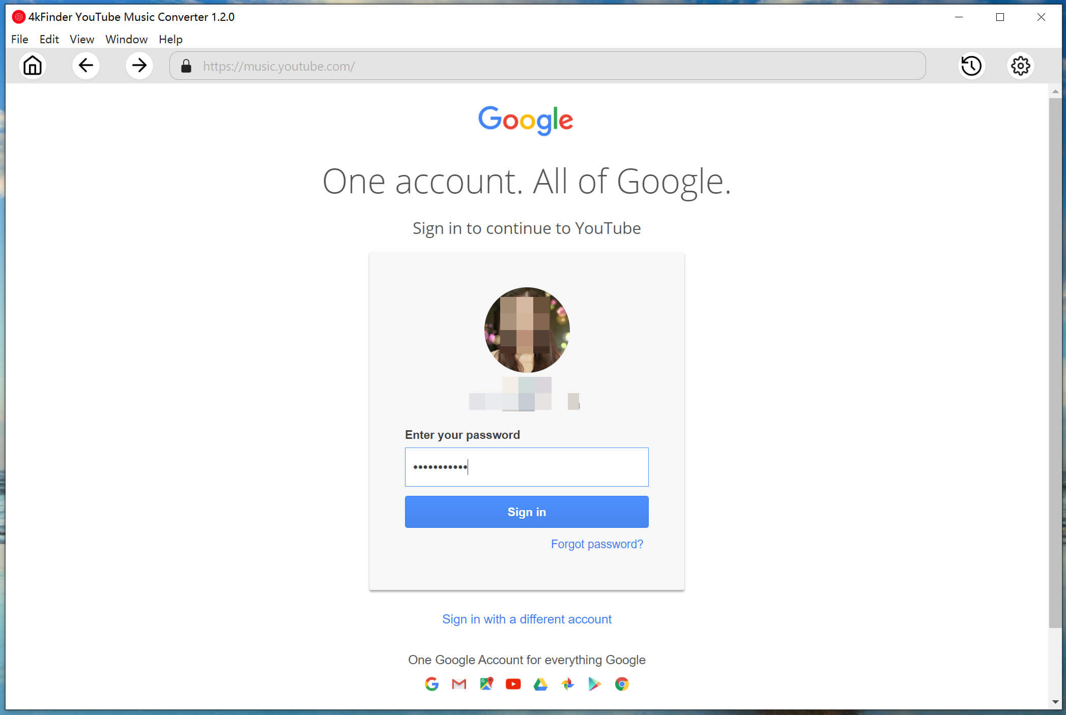Click the home navigation icon
This screenshot has width=1066, height=715.
[33, 66]
